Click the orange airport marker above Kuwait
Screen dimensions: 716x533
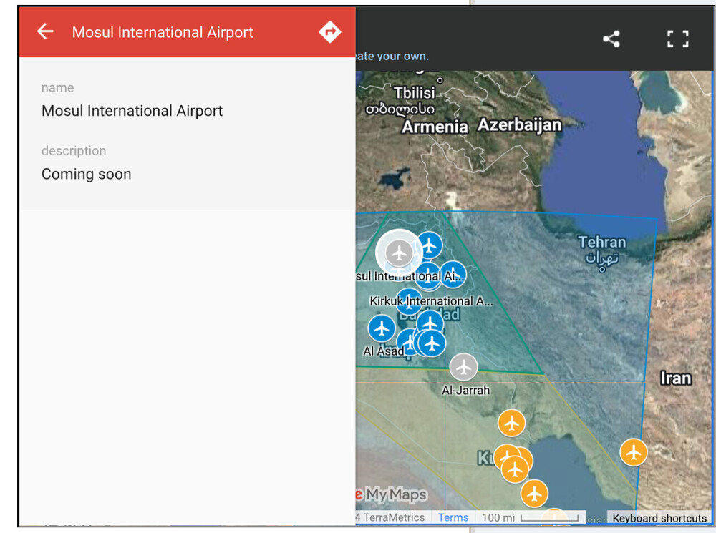[511, 422]
